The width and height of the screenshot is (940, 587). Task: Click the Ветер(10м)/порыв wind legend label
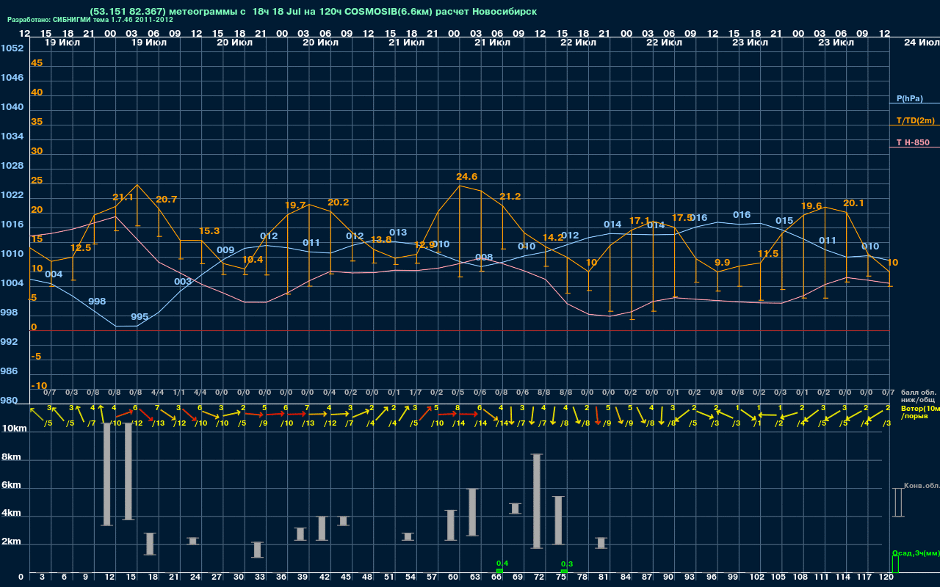click(919, 412)
